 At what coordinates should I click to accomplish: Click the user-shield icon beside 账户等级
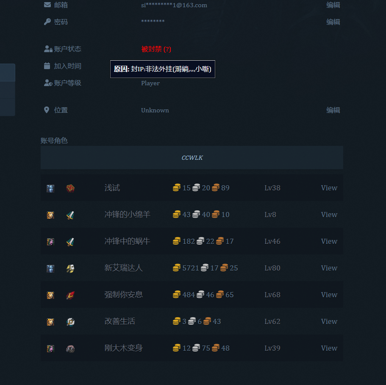[48, 83]
